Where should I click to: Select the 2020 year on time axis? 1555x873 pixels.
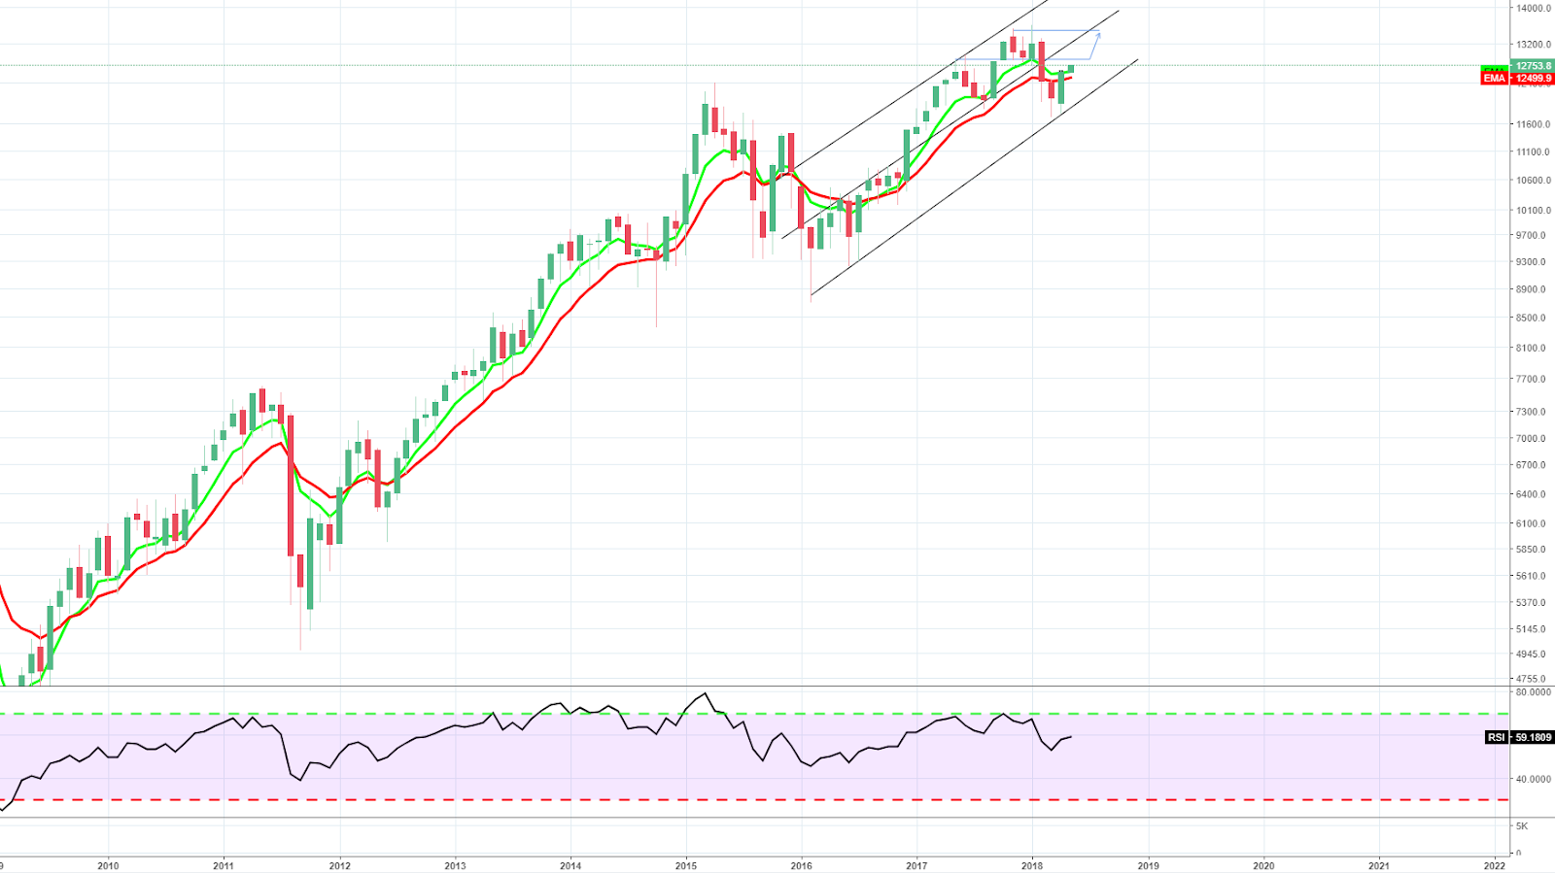click(x=1263, y=865)
